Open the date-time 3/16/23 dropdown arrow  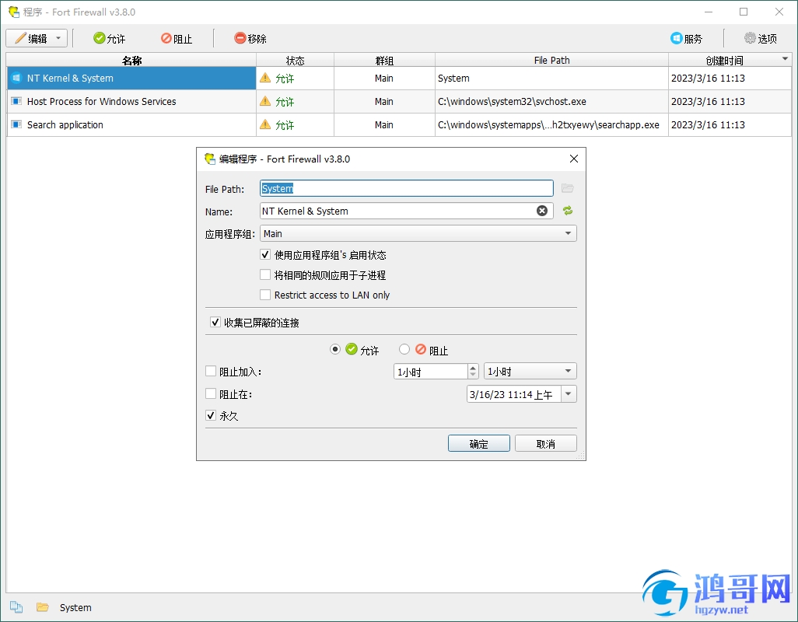pos(569,393)
